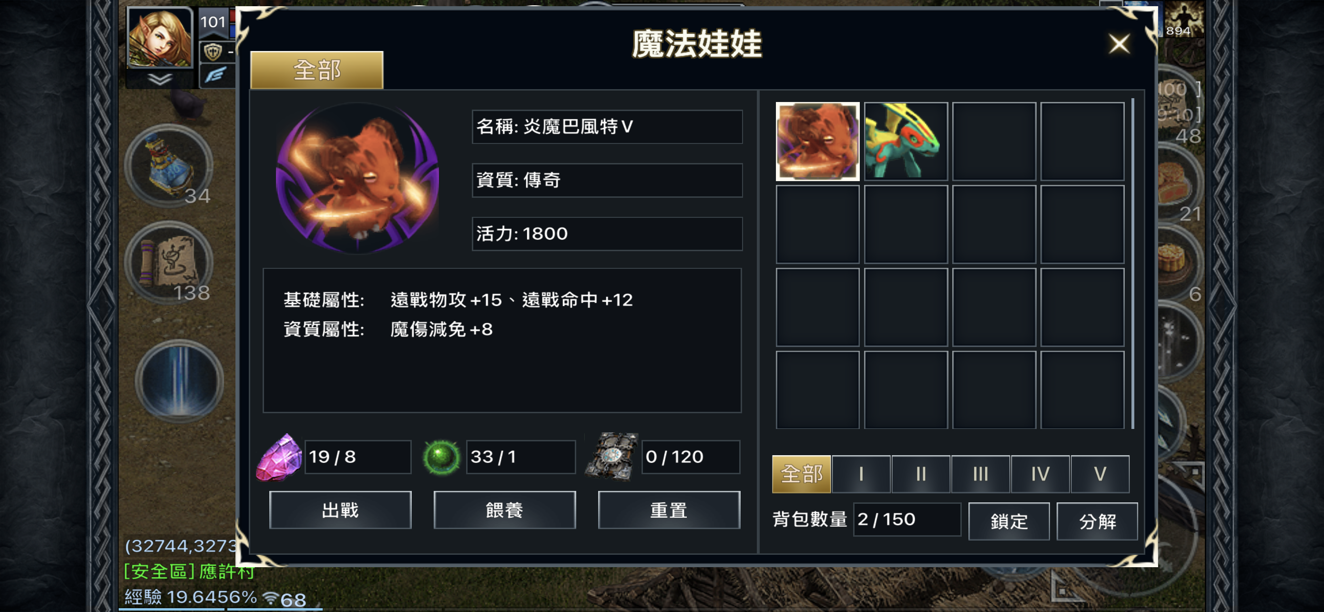
Task: Open the elf character portrait
Action: click(160, 38)
